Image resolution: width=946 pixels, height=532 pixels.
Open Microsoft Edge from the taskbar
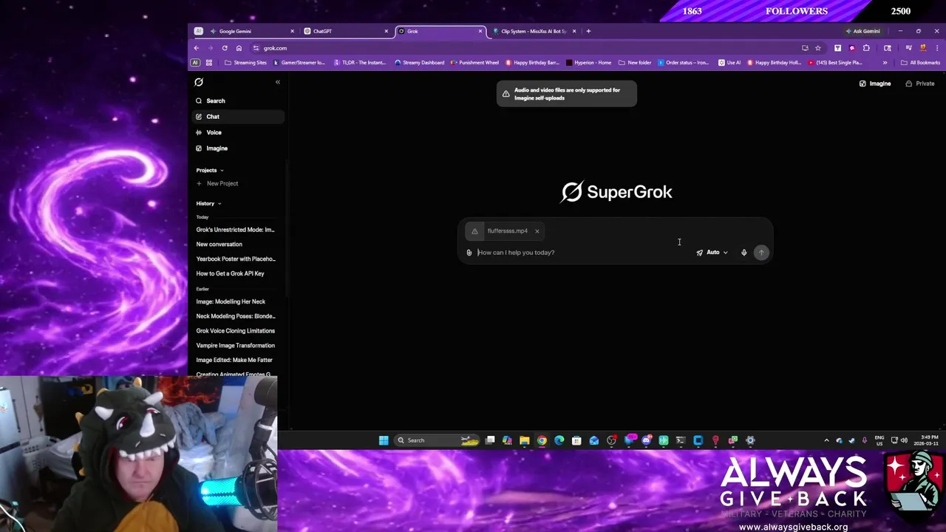(559, 441)
